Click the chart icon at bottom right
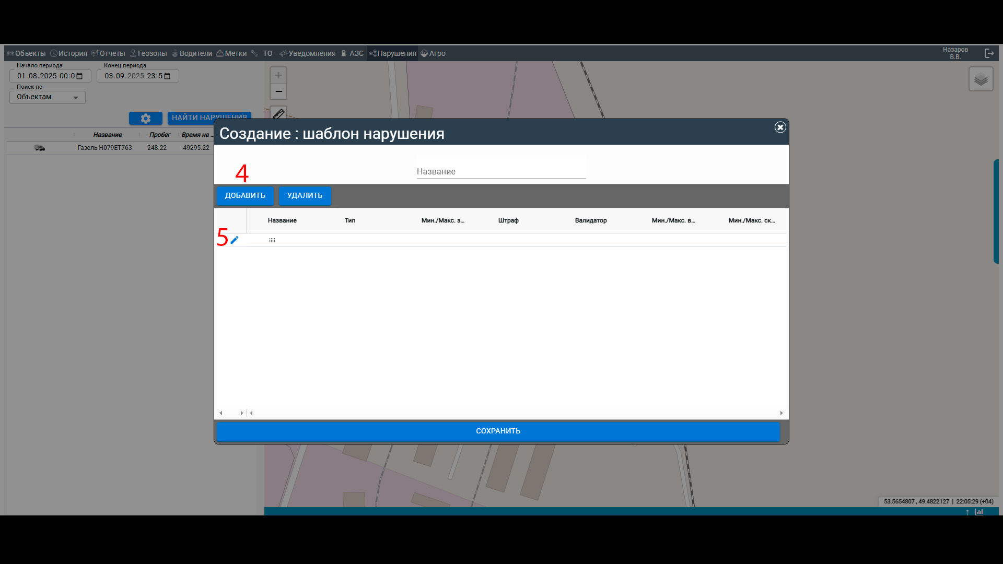 979,512
